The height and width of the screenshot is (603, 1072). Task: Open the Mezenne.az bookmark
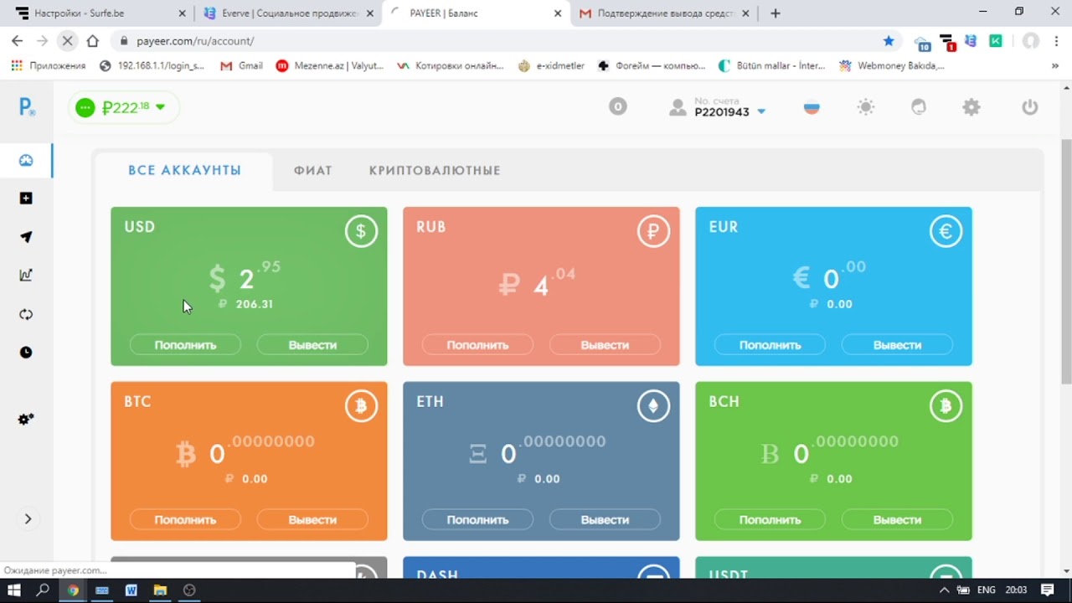(x=330, y=65)
